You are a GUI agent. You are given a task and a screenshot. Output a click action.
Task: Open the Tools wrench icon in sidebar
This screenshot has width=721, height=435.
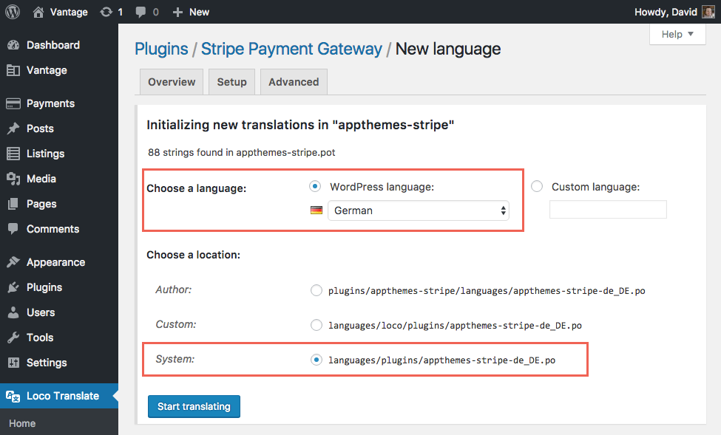tap(13, 338)
